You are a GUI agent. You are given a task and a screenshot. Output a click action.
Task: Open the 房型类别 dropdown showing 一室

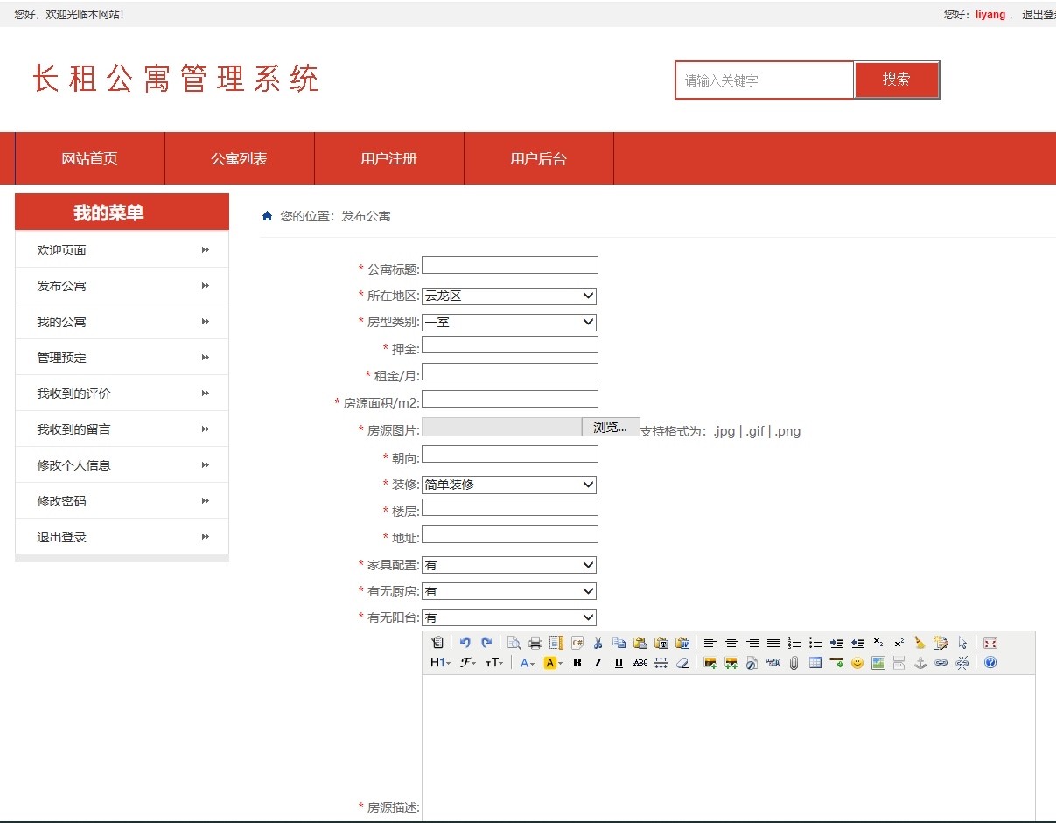(509, 323)
